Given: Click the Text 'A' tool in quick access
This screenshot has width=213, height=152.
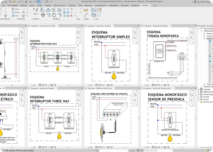Looking at the screenshot, I should [26, 2].
